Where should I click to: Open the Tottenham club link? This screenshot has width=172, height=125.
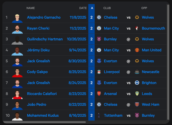tap(113, 115)
